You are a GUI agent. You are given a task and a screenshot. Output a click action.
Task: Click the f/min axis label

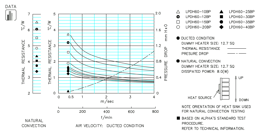coord(107,118)
